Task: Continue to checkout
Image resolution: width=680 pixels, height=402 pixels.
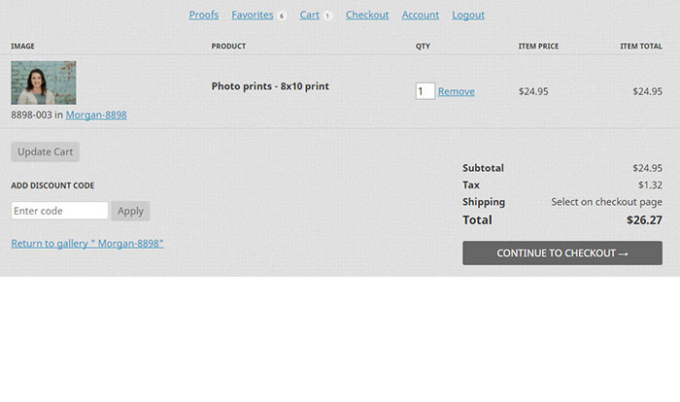Action: click(562, 252)
